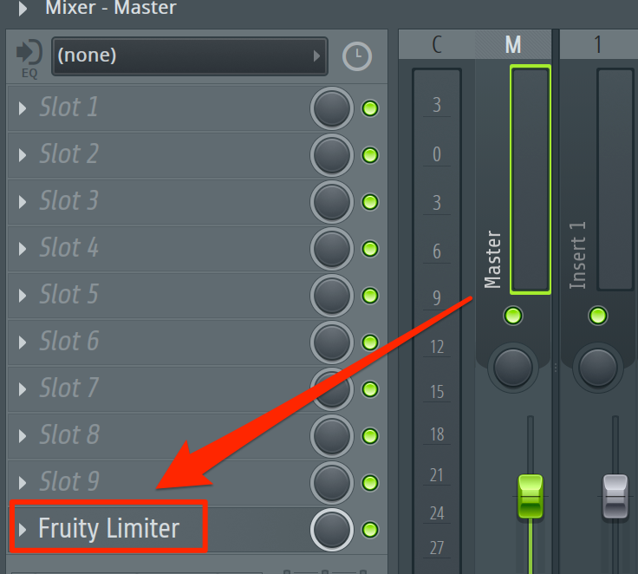The image size is (638, 574).
Task: Mute the Master track with green LED
Action: (512, 316)
